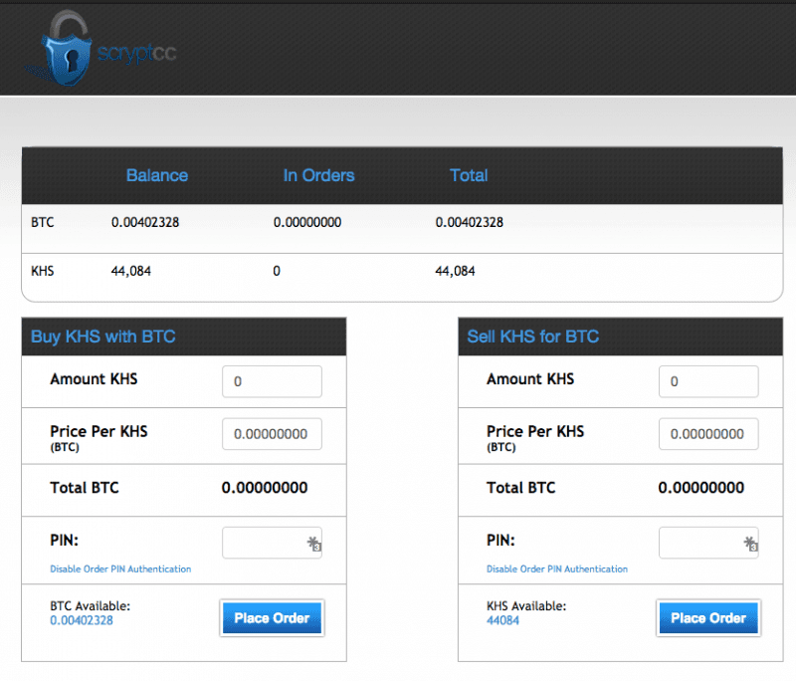Place Order in Sell KHS panel
This screenshot has height=681, width=796.
click(708, 618)
